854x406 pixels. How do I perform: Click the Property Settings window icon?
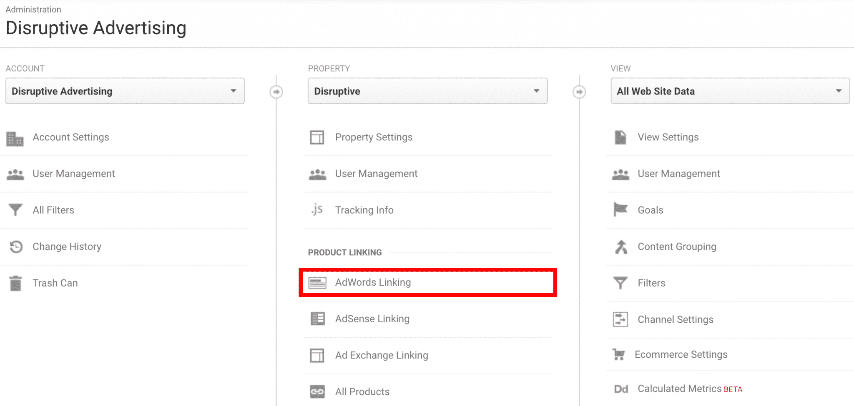[x=317, y=137]
